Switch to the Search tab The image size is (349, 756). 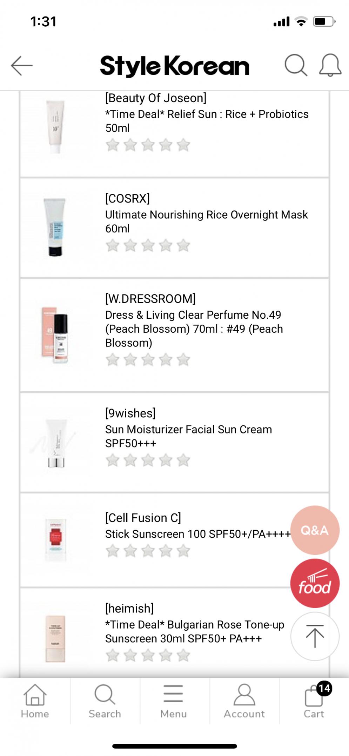(105, 701)
